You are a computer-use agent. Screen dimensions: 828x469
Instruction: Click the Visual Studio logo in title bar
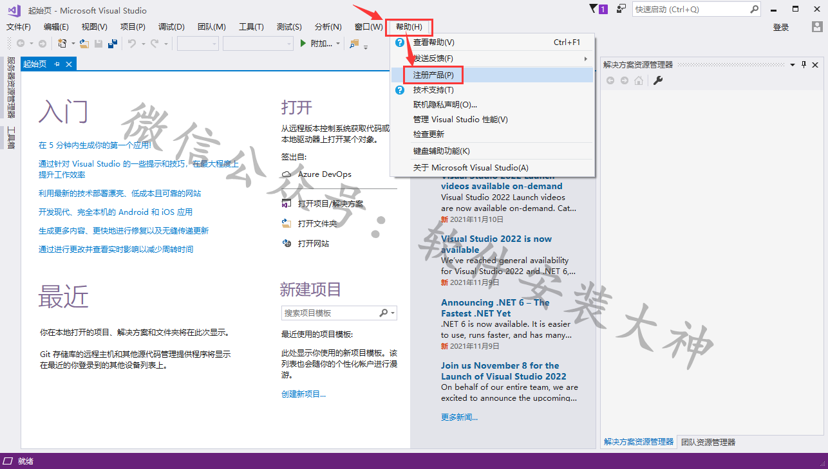[x=14, y=10]
